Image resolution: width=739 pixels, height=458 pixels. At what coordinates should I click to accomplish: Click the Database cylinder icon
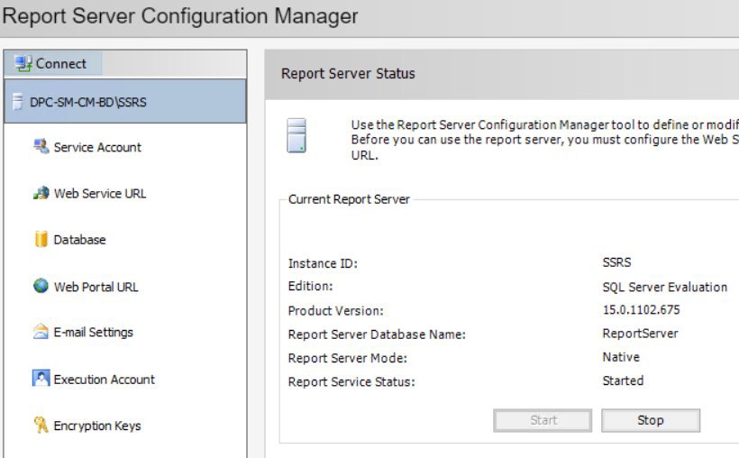tap(41, 239)
